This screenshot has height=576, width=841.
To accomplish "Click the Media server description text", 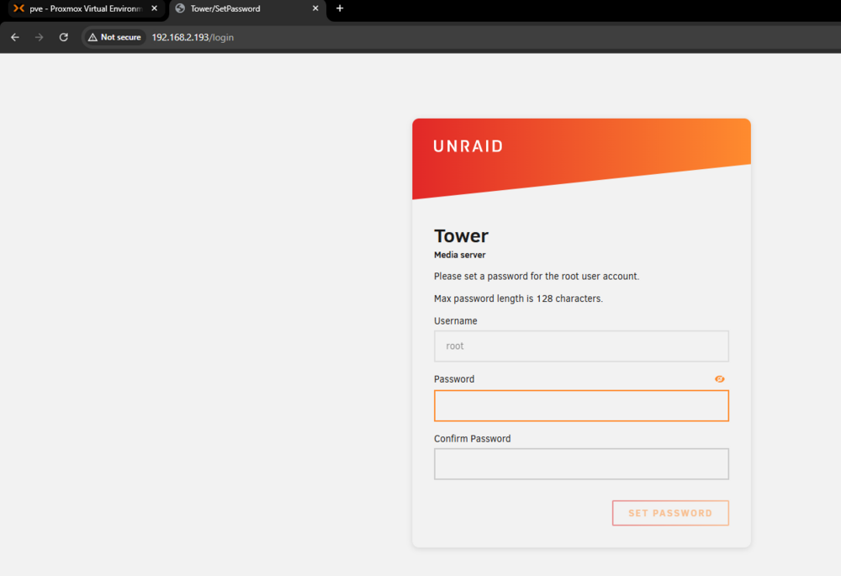I will tap(460, 256).
